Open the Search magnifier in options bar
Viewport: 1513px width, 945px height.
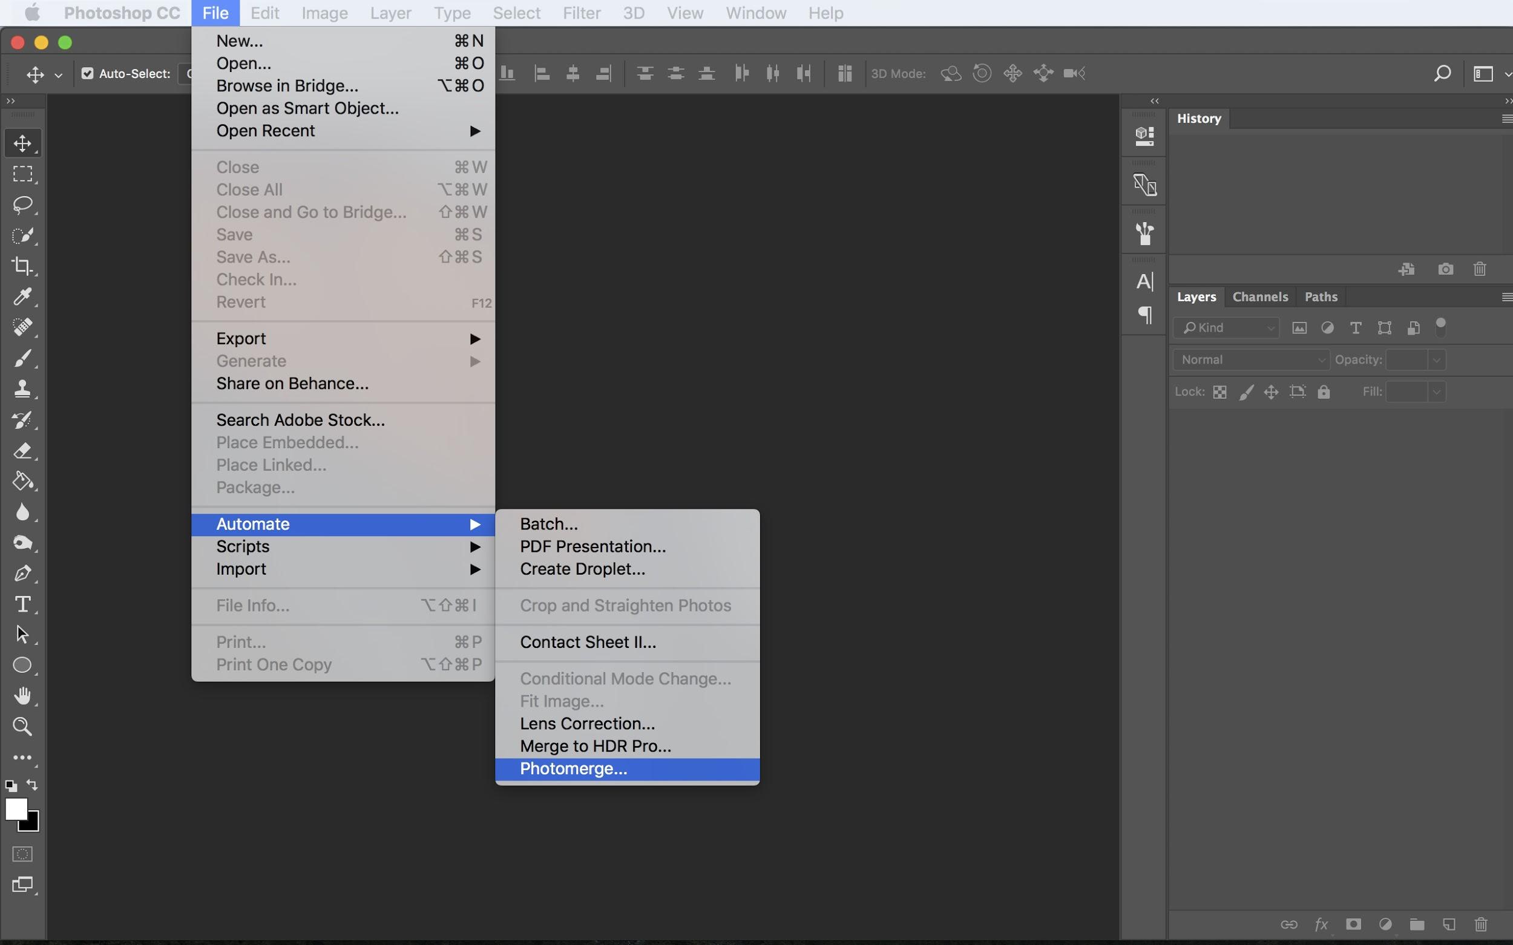pos(1442,74)
